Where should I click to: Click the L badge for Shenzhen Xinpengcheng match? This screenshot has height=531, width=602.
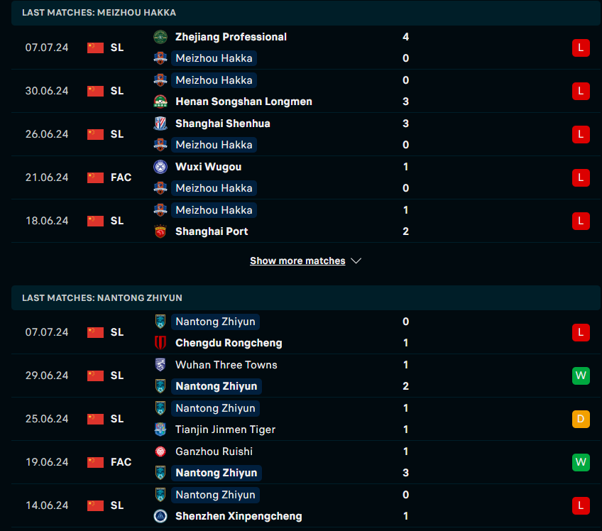tap(581, 506)
